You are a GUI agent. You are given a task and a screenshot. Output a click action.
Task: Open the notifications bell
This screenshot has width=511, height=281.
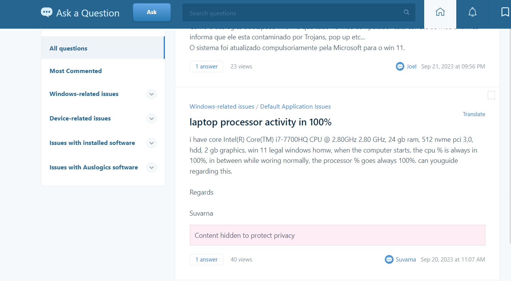472,12
